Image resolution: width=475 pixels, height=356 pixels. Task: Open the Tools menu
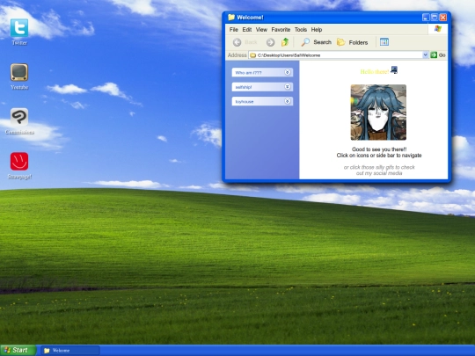[301, 29]
